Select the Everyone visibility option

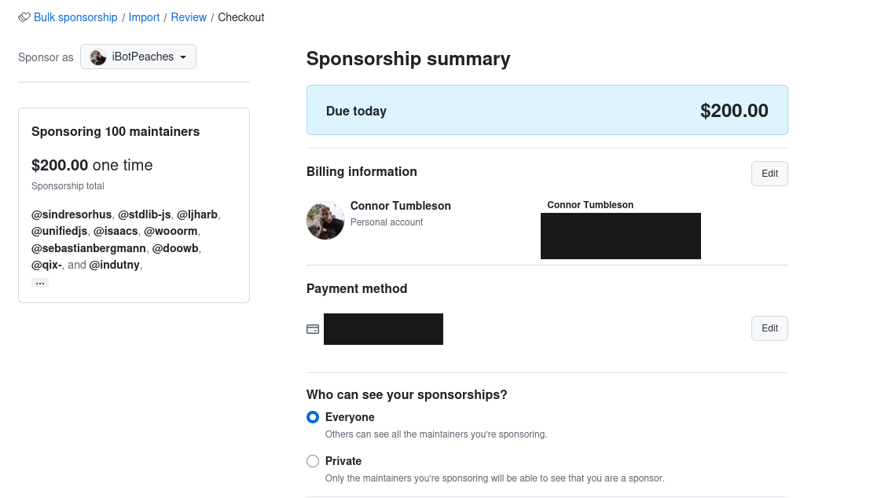[x=313, y=417]
